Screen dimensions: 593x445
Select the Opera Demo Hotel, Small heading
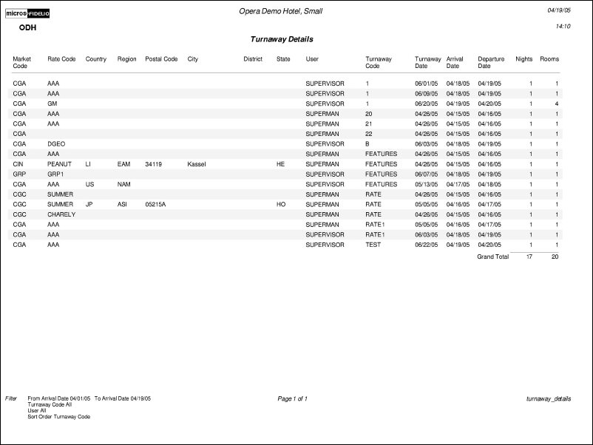281,11
